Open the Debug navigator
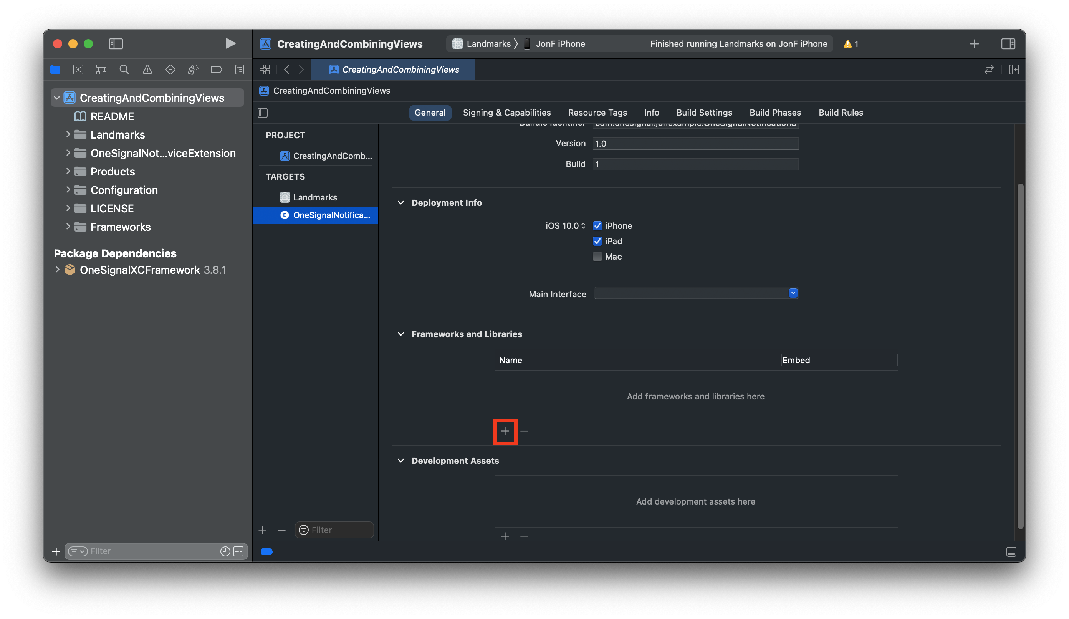The height and width of the screenshot is (619, 1069). pos(194,70)
